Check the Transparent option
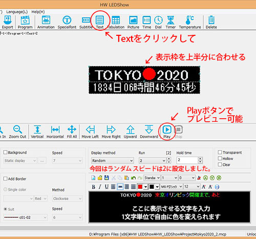 (x=220, y=152)
